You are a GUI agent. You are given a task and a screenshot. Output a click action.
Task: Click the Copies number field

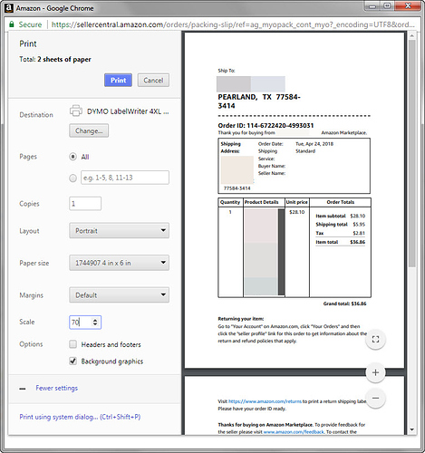85,204
